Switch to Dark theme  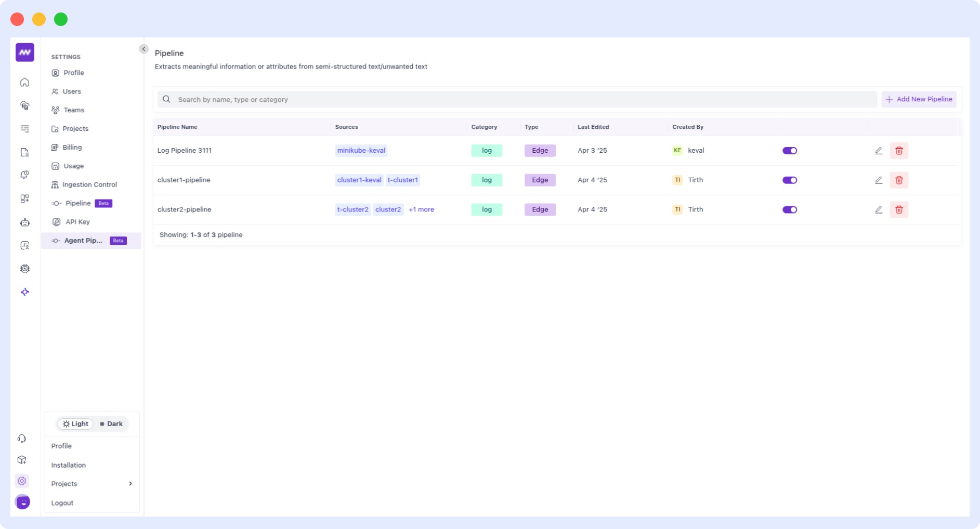[x=111, y=424]
